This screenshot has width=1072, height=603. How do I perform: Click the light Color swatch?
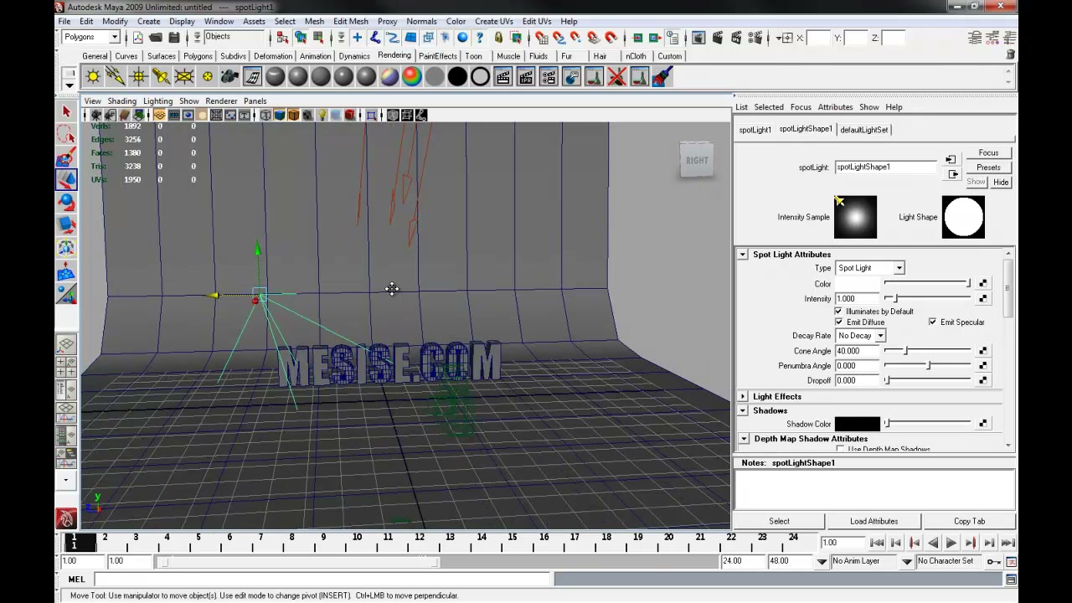pyautogui.click(x=857, y=284)
